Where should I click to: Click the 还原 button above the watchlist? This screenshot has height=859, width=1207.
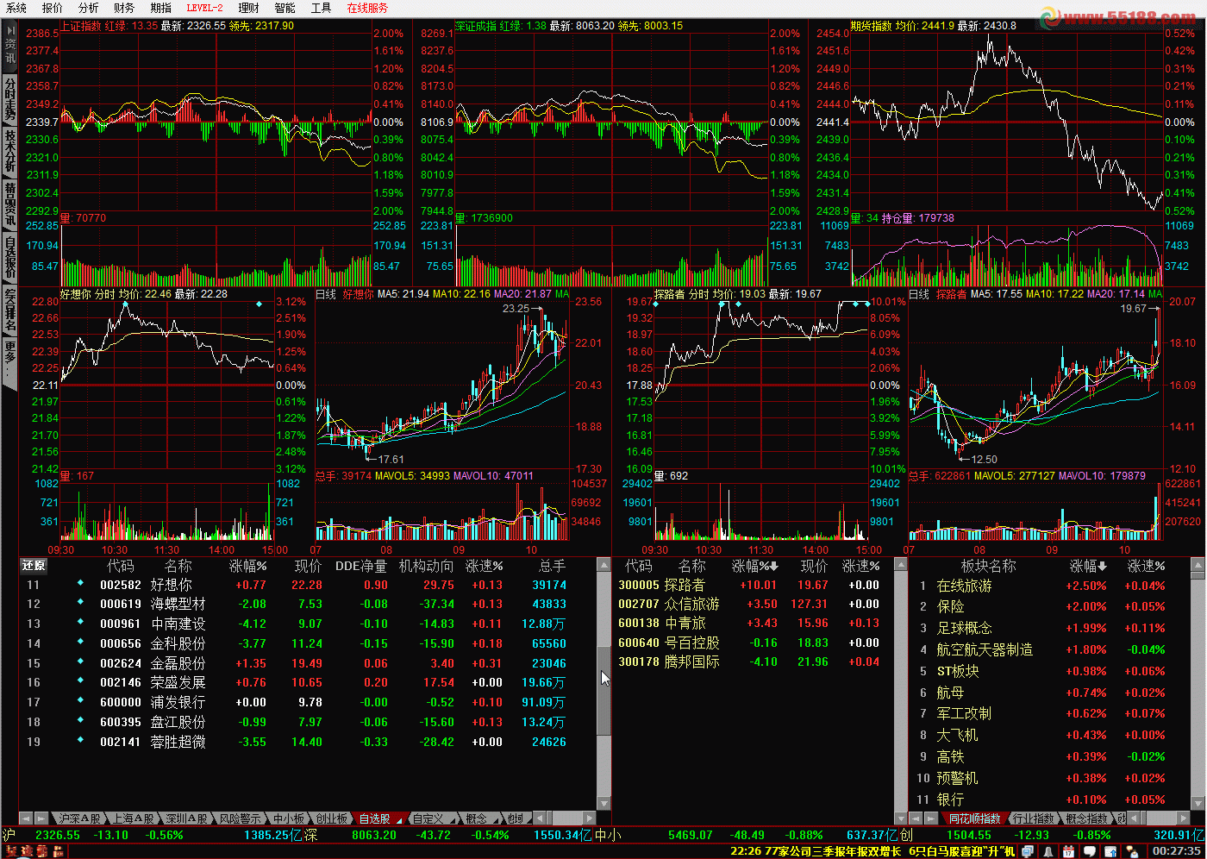pos(34,566)
